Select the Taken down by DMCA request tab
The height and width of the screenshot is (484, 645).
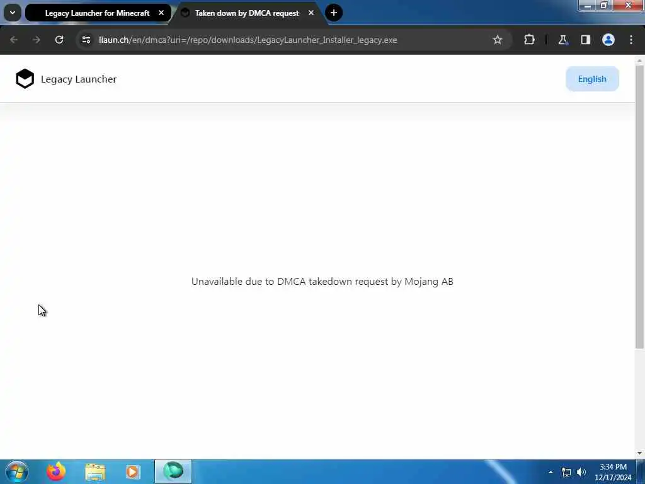tap(247, 13)
